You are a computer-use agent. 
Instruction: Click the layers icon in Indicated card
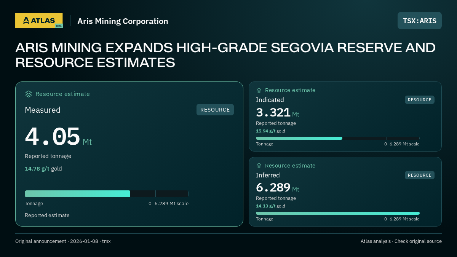click(x=259, y=90)
